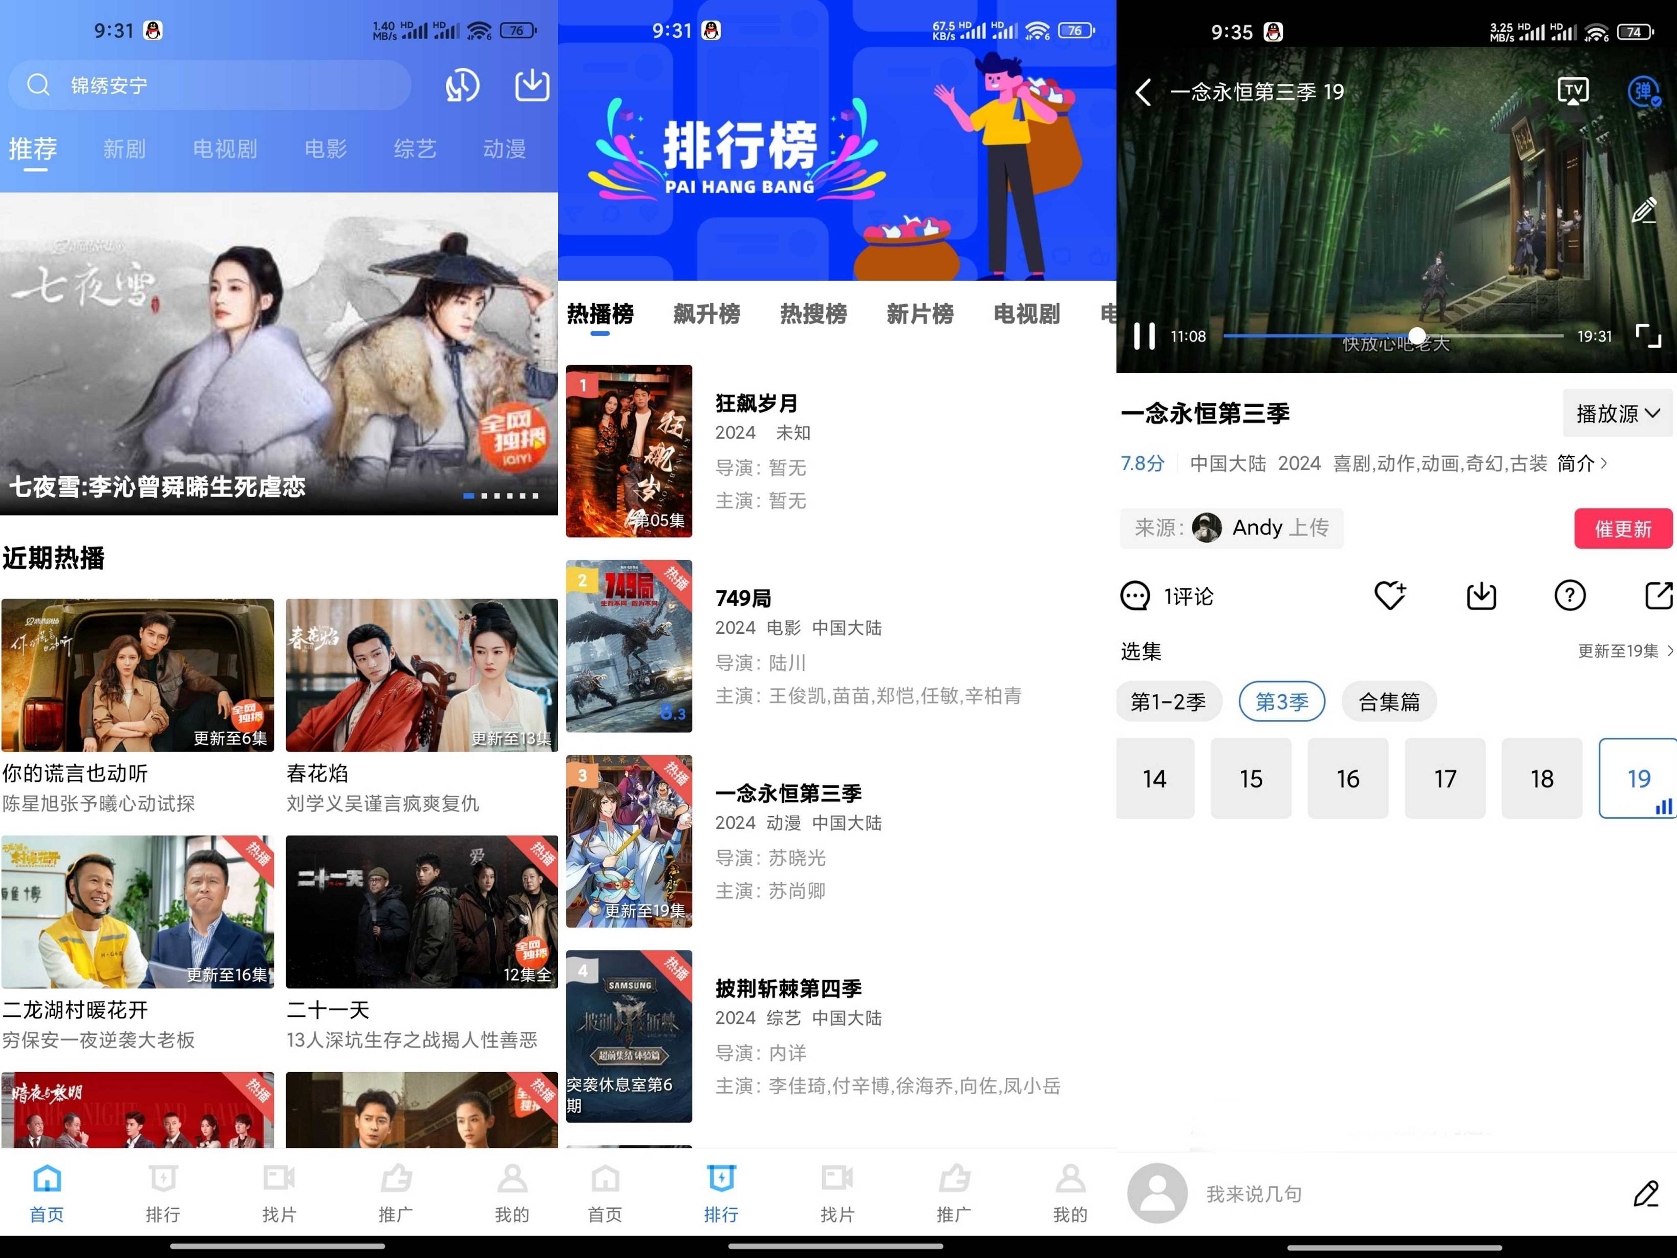1677x1258 pixels.
Task: Expand the 播放源 dropdown
Action: point(1618,413)
